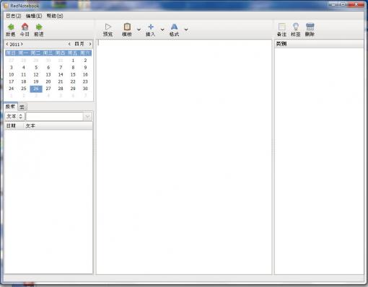
Task: Switch to the Search (搜索) tab
Action: (10, 107)
